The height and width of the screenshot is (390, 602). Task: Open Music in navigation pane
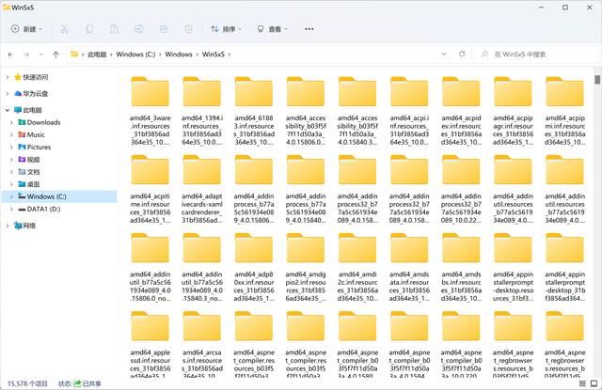click(x=36, y=135)
